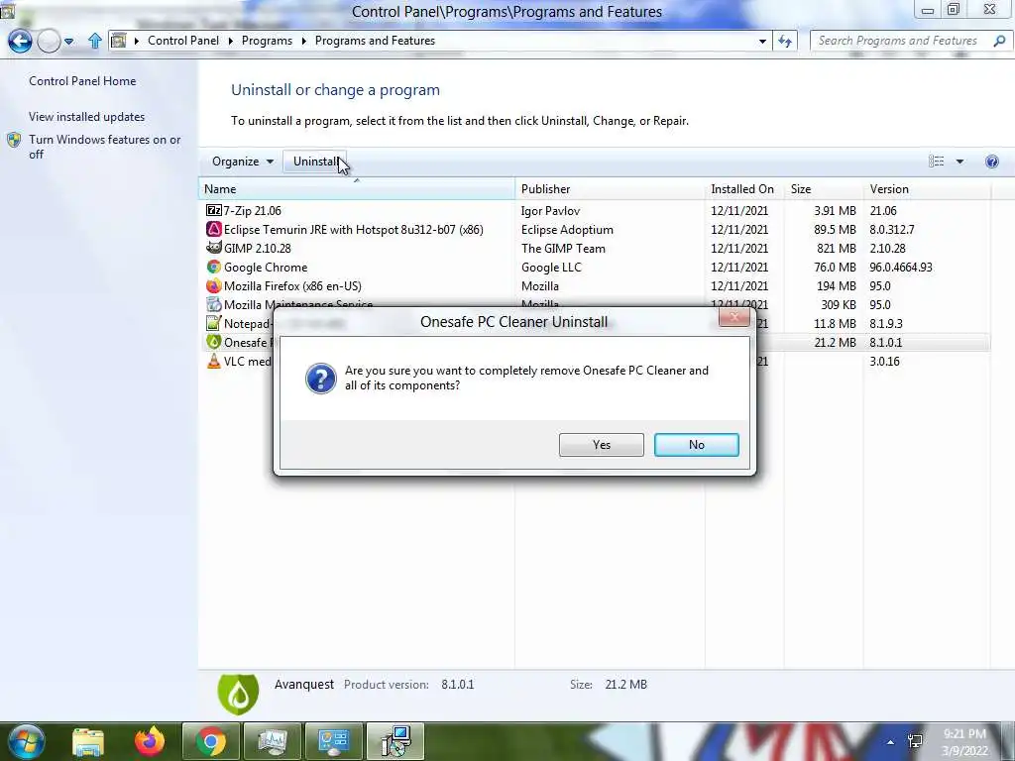Click the GIMP mascot icon

coord(214,248)
